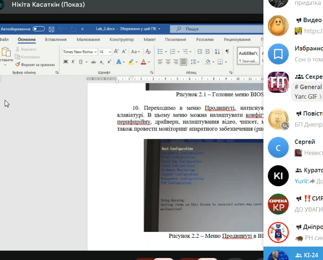The image size is (323, 260).
Task: Apply bold formatting with Ж button
Action: (x=65, y=62)
